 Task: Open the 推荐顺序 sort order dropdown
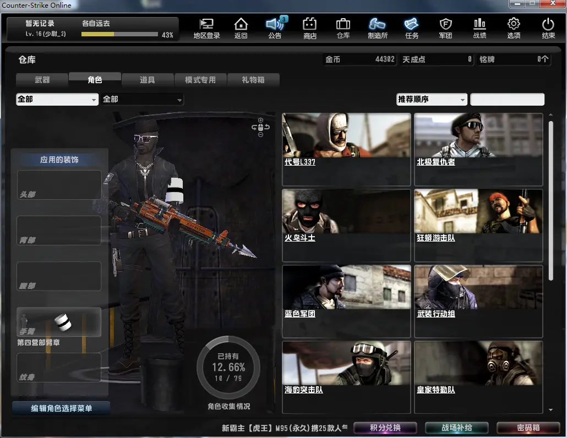[432, 100]
